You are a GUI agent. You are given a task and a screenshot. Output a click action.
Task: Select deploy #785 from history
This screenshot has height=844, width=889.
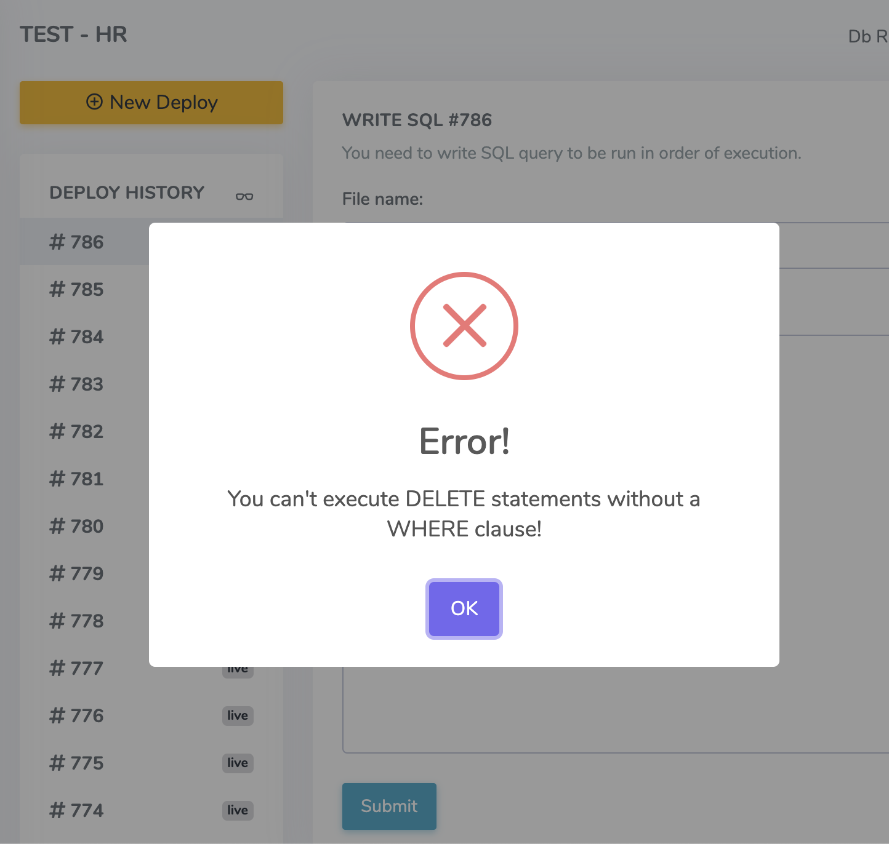coord(77,289)
